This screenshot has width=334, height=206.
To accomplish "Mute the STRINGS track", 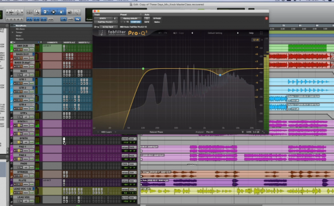I will pyautogui.click(x=21, y=176).
